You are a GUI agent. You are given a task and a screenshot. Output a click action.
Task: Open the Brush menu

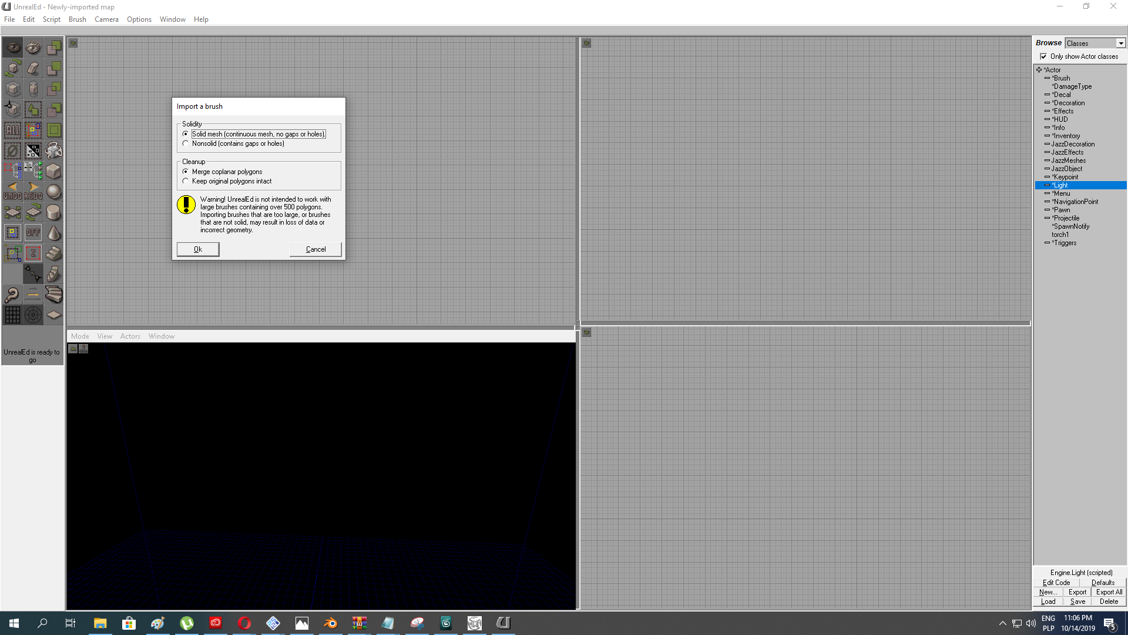tap(77, 19)
